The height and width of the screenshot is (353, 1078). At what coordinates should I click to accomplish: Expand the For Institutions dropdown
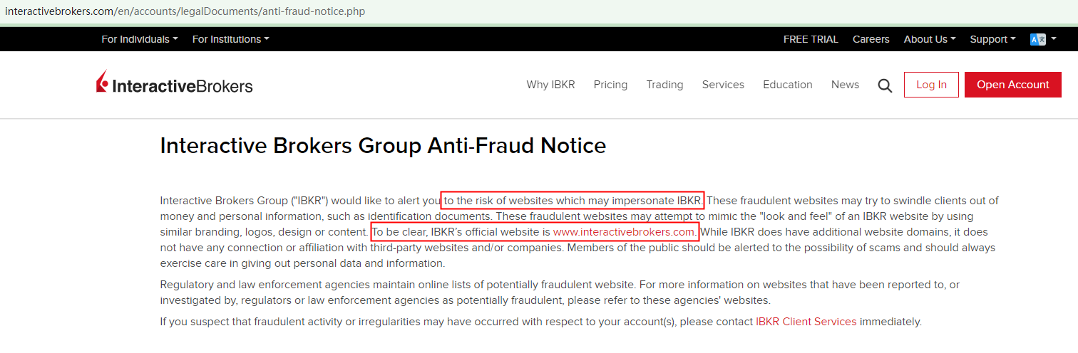click(230, 39)
